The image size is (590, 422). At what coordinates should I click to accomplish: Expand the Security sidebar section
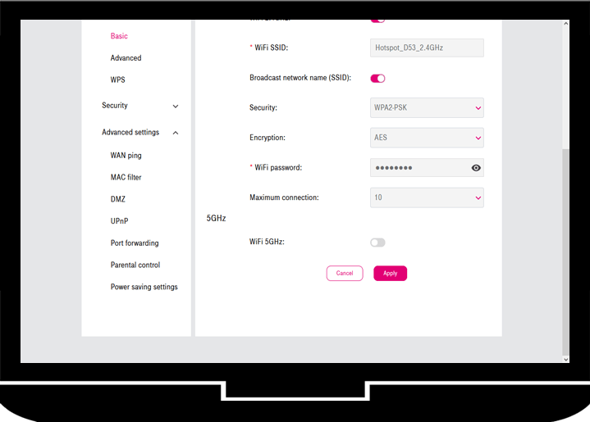pyautogui.click(x=139, y=106)
